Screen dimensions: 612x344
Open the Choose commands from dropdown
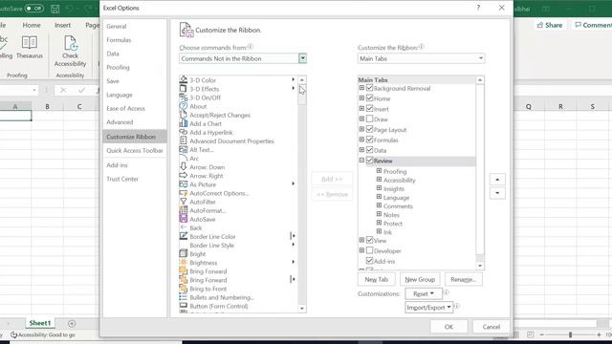(302, 58)
